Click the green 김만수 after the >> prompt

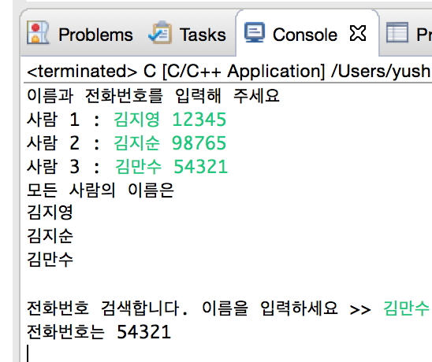click(406, 308)
